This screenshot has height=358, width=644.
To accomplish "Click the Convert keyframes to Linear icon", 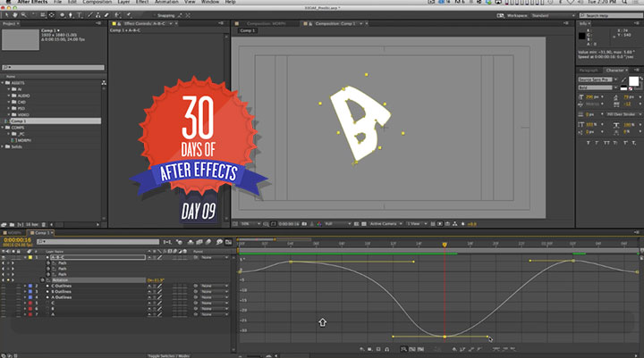I will (x=471, y=349).
